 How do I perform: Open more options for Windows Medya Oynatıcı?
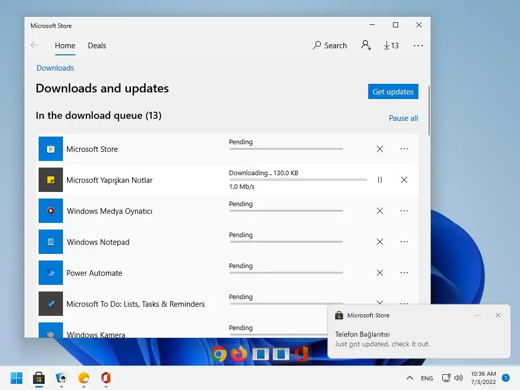404,211
